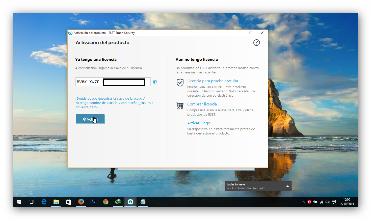Open the battery power tray icon
The image size is (371, 220).
(315, 202)
